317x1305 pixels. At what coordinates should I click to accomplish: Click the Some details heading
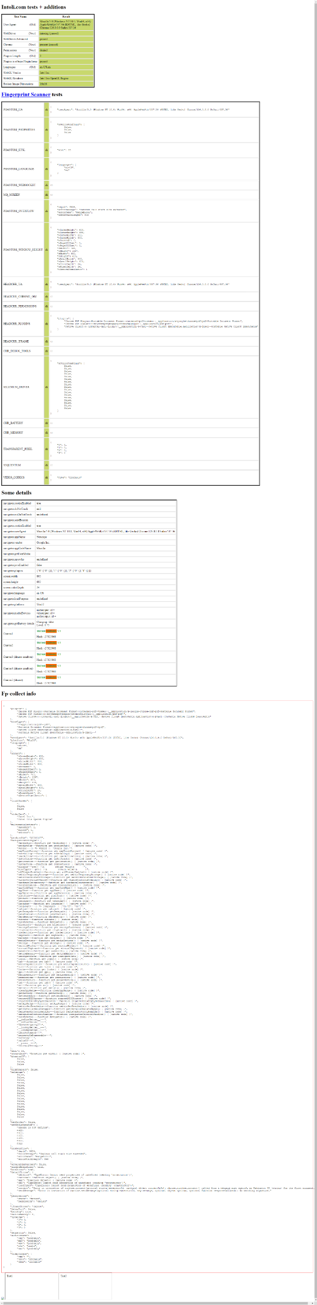pyautogui.click(x=16, y=494)
